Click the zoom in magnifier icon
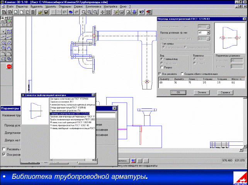248x185 pixels. pos(90,12)
